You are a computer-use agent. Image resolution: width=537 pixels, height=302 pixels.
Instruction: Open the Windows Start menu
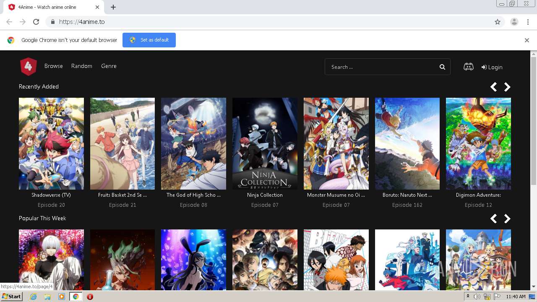[11, 297]
